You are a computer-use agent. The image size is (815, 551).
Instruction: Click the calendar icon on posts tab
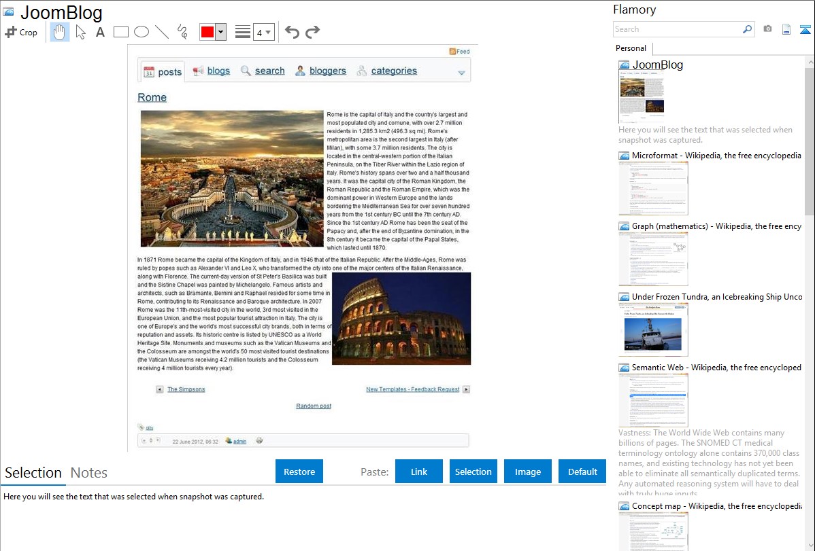pyautogui.click(x=149, y=71)
